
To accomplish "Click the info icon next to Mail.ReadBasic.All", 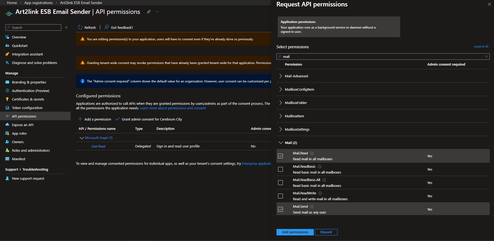I will coord(324,180).
